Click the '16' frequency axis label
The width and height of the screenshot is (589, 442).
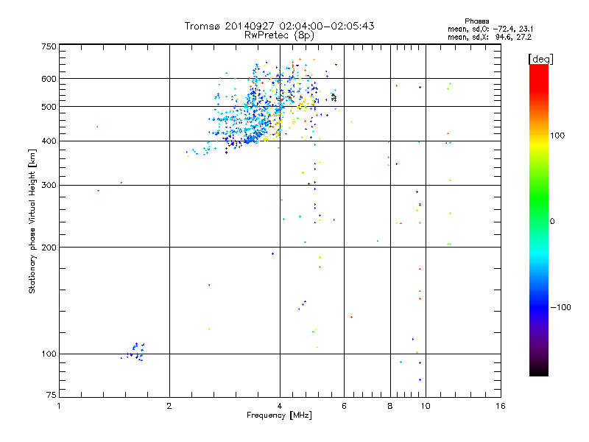click(x=501, y=406)
